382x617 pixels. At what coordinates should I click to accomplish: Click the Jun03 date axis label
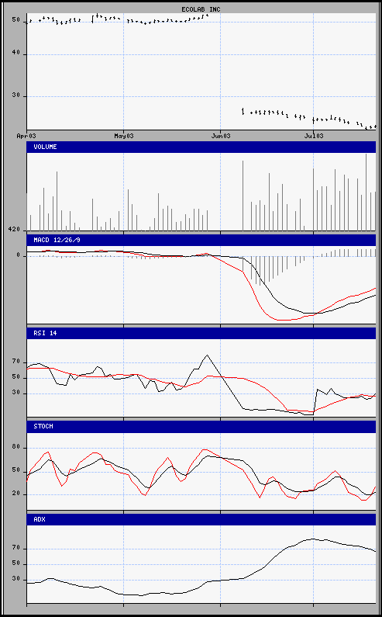221,136
